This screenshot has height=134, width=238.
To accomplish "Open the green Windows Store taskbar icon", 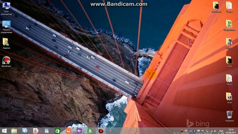I will coord(57,131).
